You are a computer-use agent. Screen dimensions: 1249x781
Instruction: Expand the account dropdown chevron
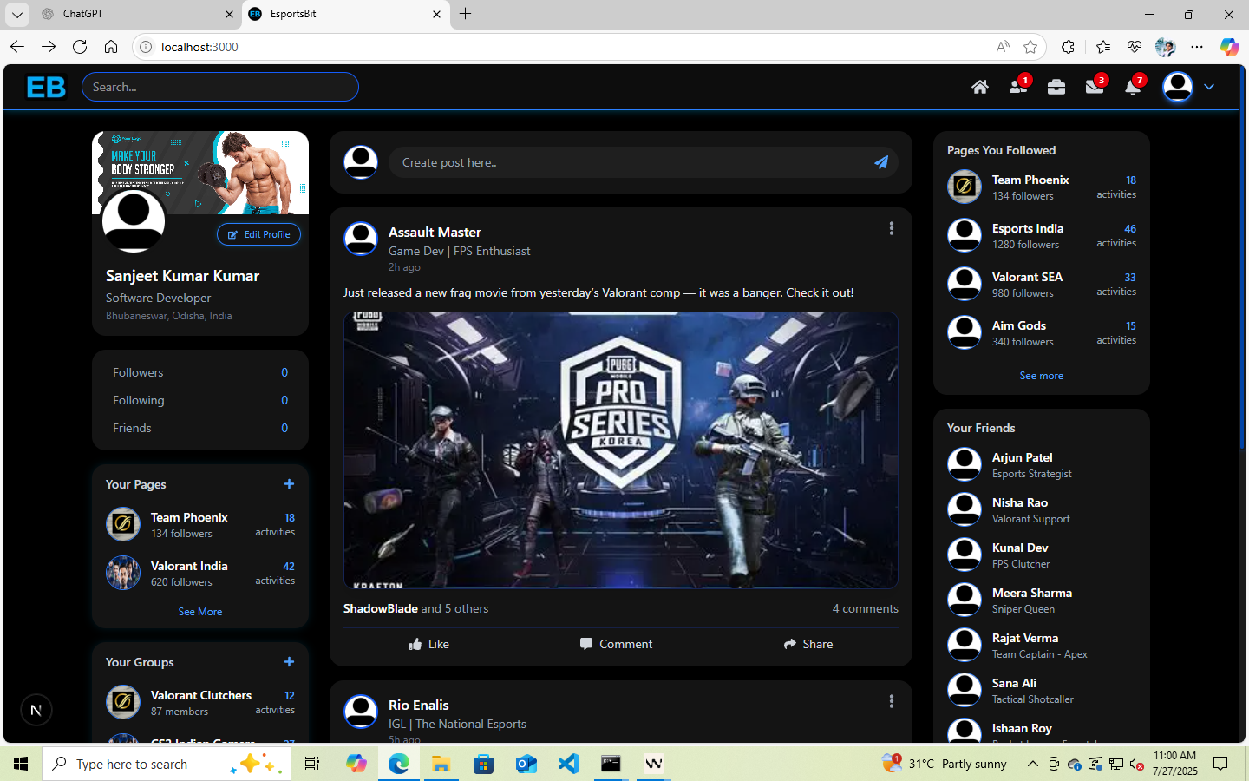coord(1209,87)
